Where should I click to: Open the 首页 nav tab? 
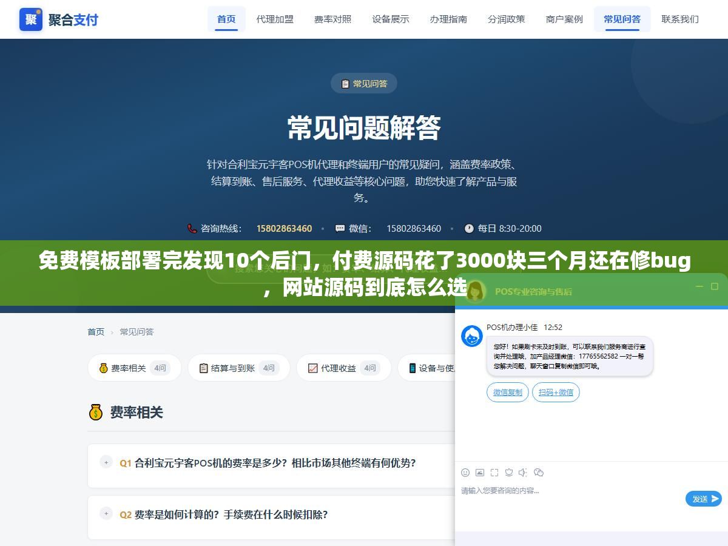(226, 19)
